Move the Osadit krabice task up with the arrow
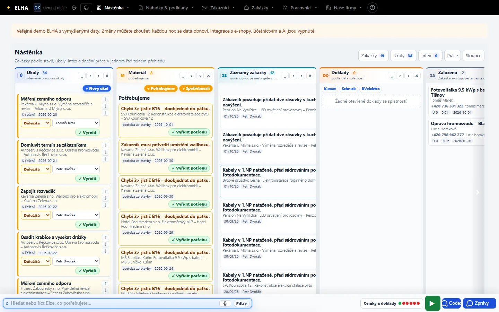 pos(106,237)
